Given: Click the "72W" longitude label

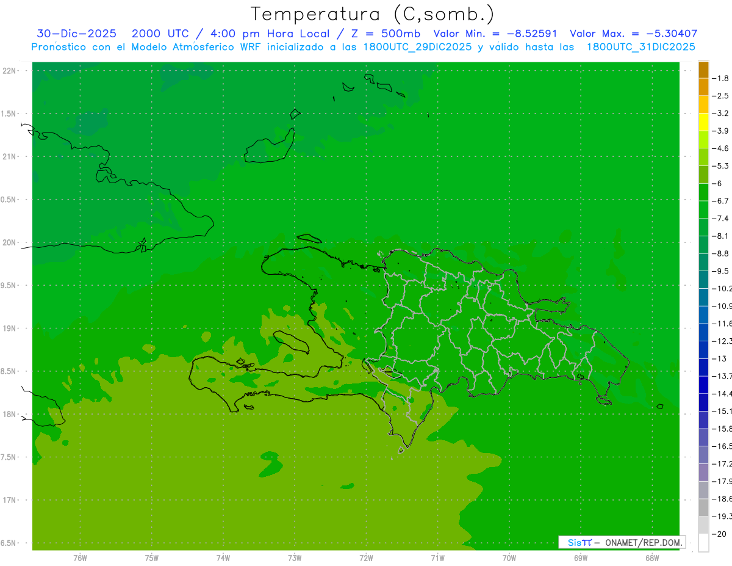Looking at the screenshot, I should click(x=366, y=558).
